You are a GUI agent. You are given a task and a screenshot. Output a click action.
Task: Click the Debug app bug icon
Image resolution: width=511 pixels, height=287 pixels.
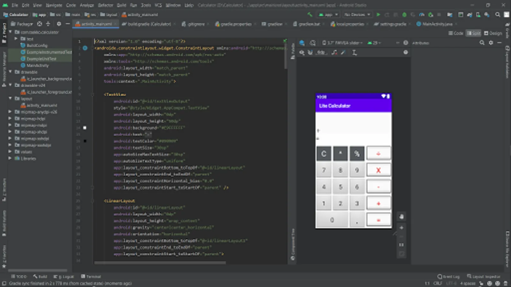404,15
